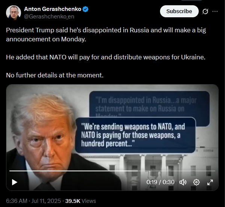Mute the video with the speaker icon
This screenshot has height=207, width=225.
click(183, 182)
